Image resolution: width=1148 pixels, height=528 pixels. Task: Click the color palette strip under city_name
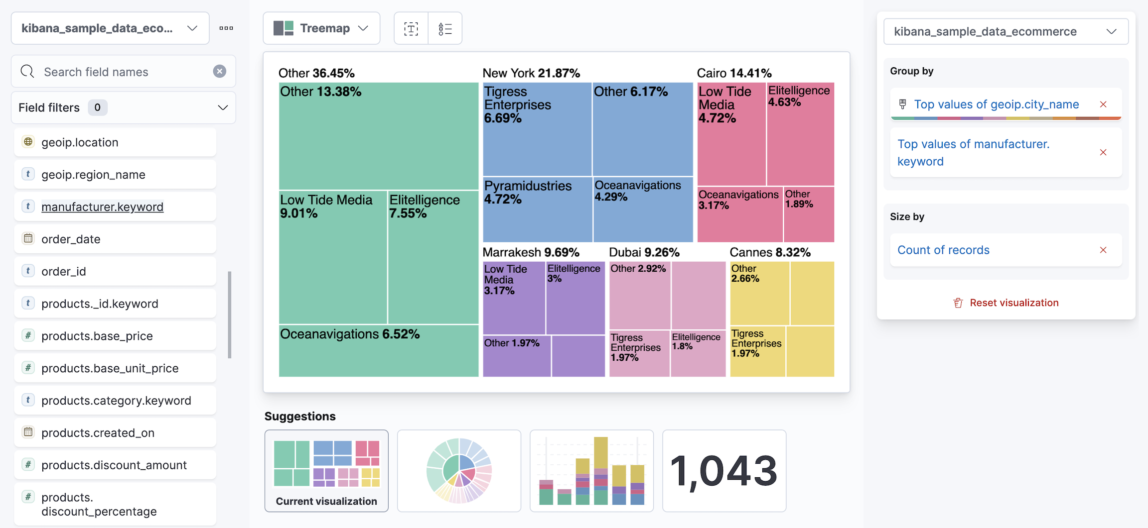1005,118
